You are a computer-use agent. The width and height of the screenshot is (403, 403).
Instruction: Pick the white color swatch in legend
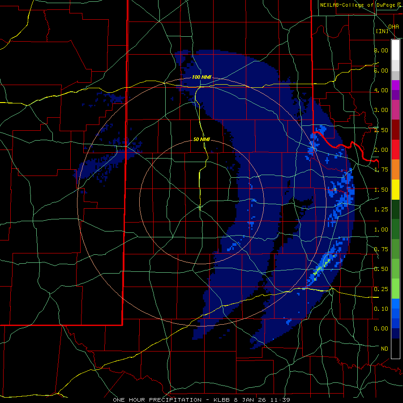pyautogui.click(x=395, y=50)
